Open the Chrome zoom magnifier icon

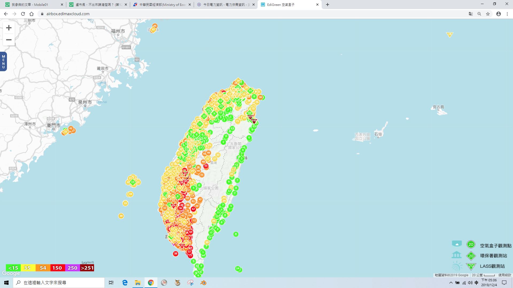click(x=479, y=14)
